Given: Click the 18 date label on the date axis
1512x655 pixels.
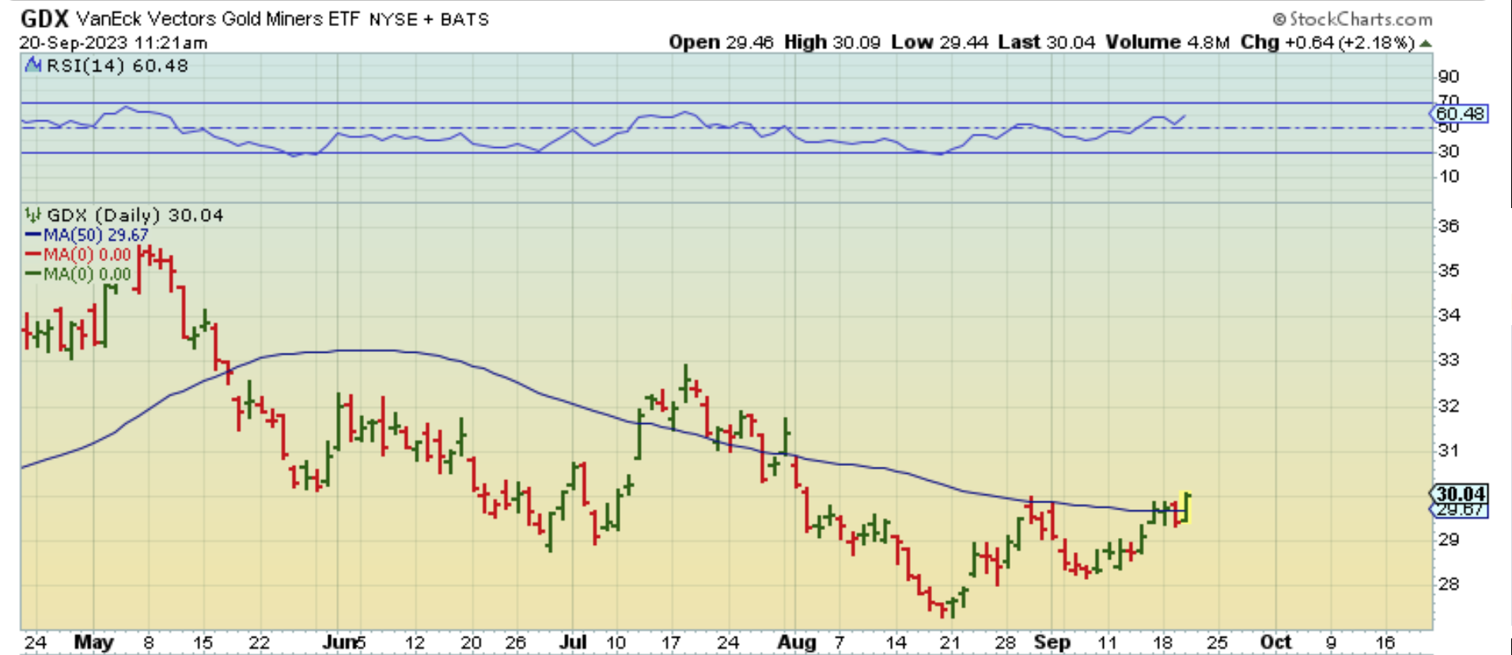Looking at the screenshot, I should tap(1161, 643).
